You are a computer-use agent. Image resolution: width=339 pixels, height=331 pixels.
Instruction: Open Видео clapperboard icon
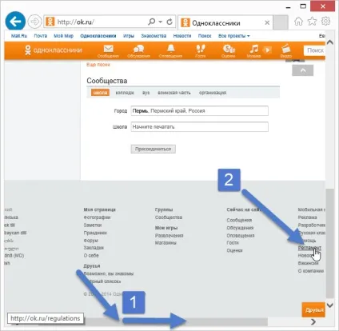285,51
